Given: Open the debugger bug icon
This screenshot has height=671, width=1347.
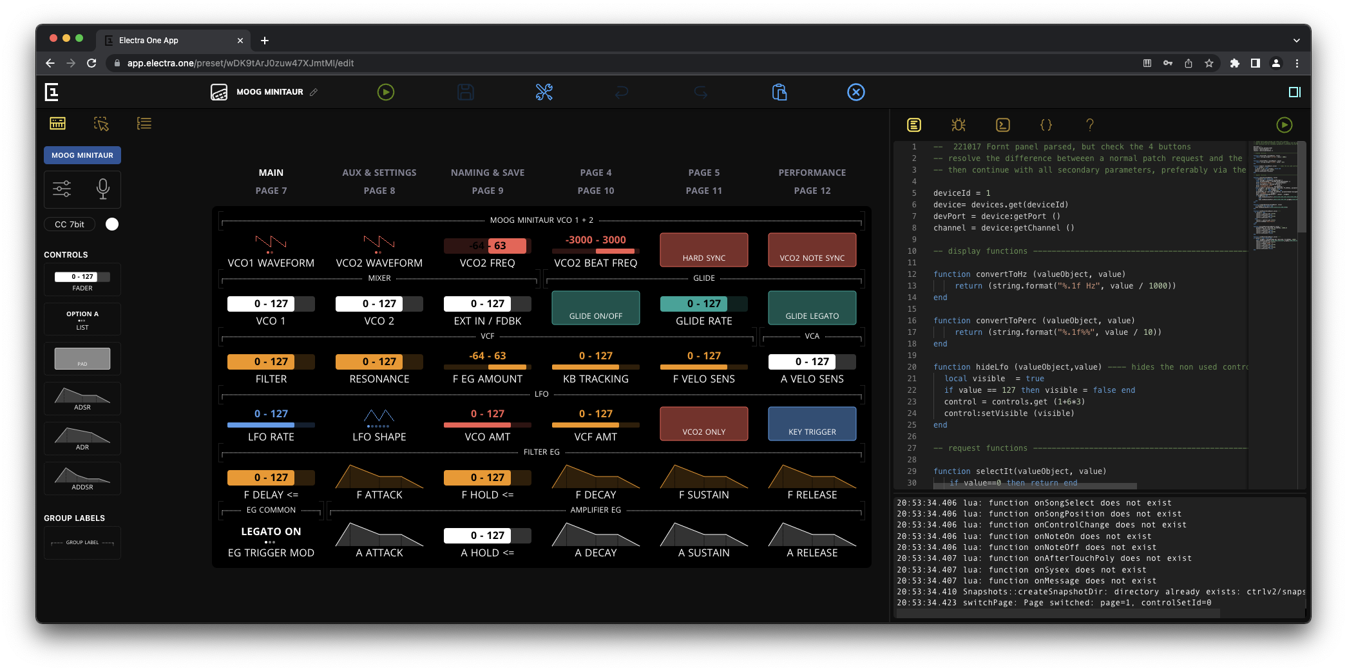Looking at the screenshot, I should point(959,125).
